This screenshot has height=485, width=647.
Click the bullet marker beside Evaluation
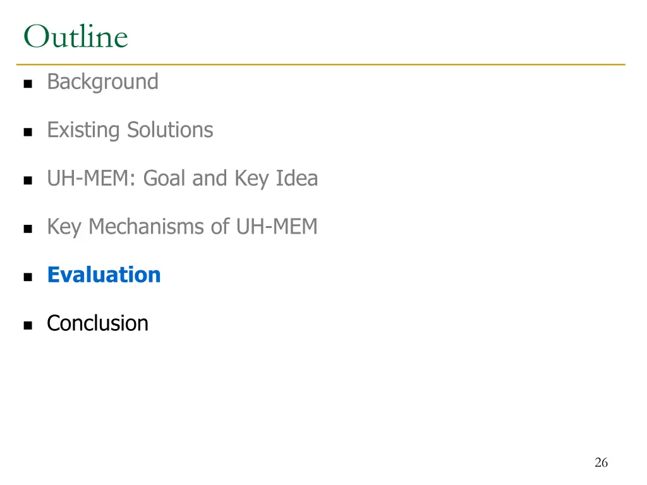[28, 277]
